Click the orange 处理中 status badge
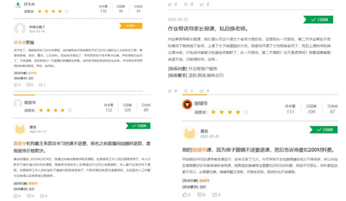 click(131, 26)
